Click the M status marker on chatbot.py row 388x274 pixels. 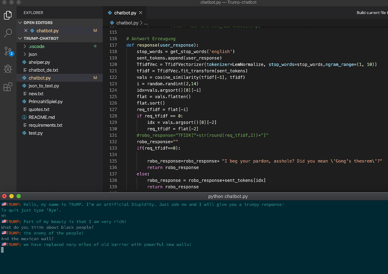click(x=95, y=78)
